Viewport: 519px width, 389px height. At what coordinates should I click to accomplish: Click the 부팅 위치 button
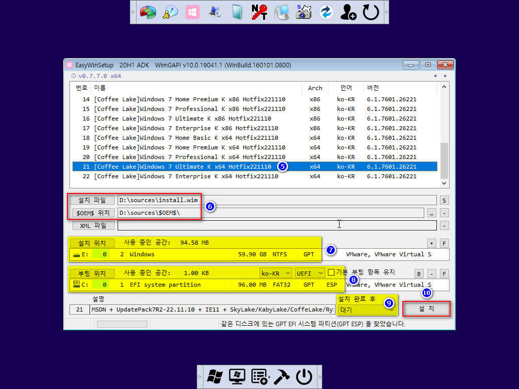92,274
